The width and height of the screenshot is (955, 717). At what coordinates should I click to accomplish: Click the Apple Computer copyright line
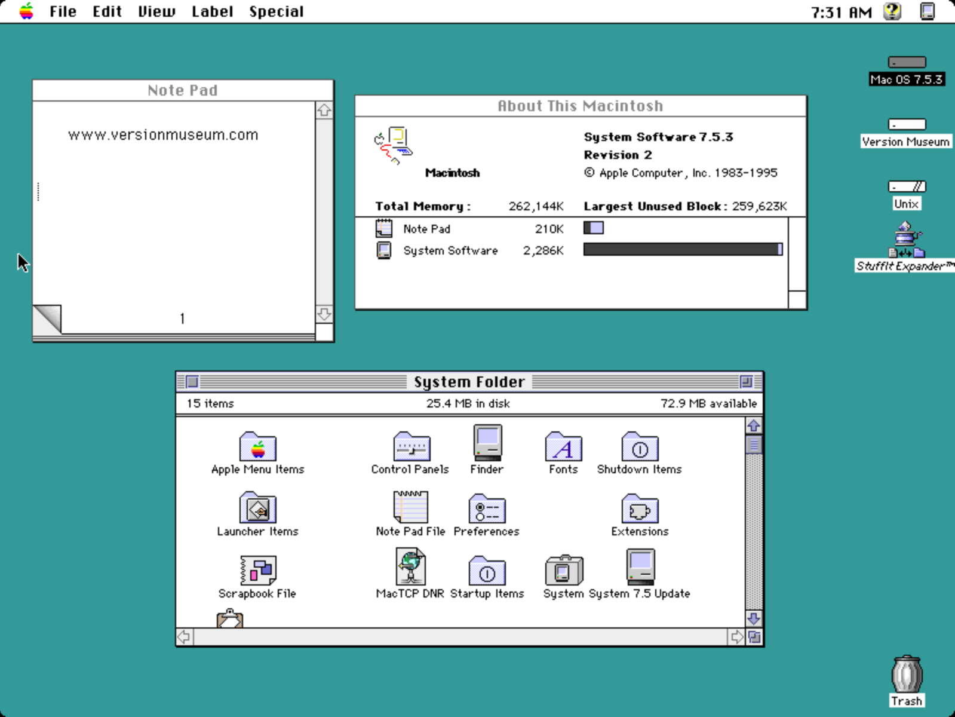coord(681,173)
